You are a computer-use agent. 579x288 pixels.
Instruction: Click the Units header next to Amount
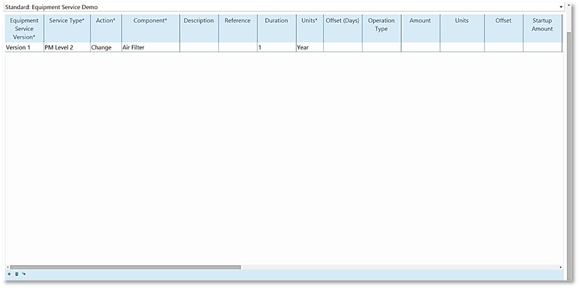click(x=462, y=29)
